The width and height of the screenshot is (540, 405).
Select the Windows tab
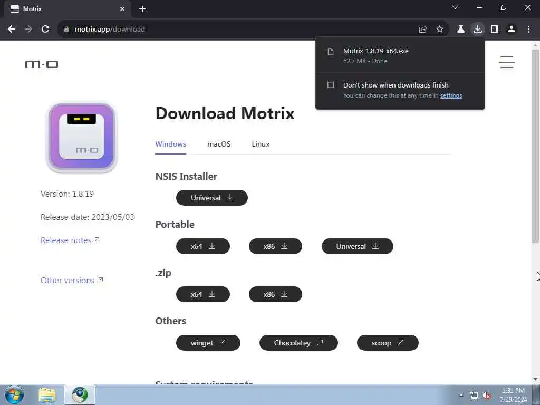point(170,144)
